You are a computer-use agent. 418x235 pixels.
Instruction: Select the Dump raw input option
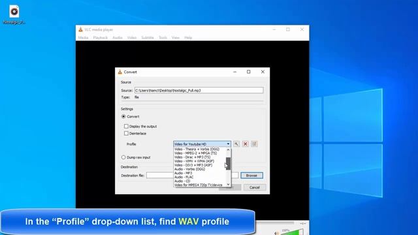[x=123, y=157]
